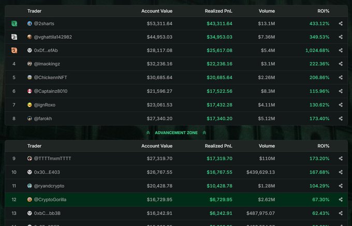Click the chevron right of Advancement Zone
Screen dimensions: 352x226
[204, 133]
